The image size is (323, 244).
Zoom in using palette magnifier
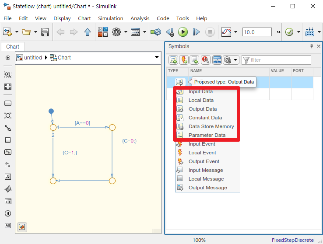pos(8,74)
